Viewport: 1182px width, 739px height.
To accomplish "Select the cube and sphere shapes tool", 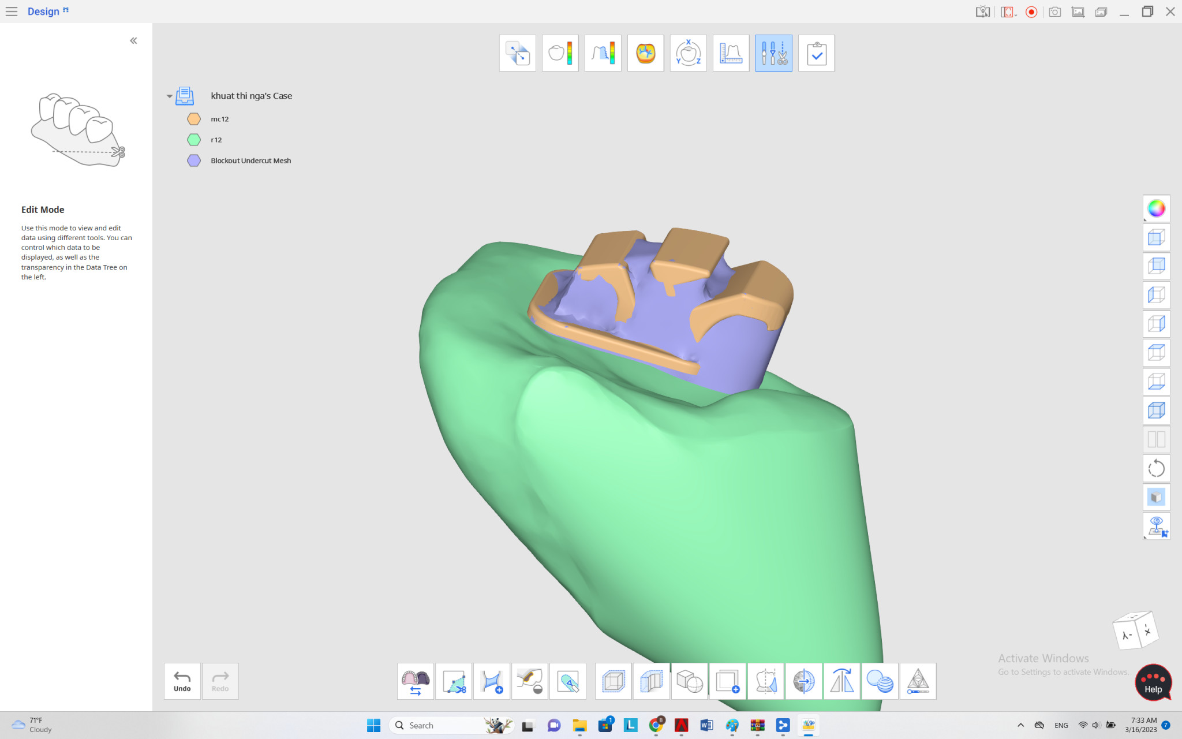I will (689, 681).
